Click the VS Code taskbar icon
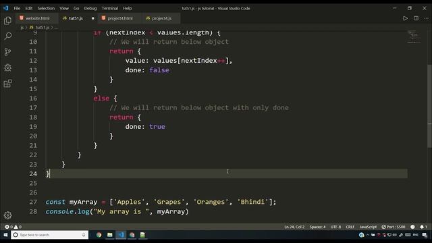The image size is (432, 243). click(121, 235)
